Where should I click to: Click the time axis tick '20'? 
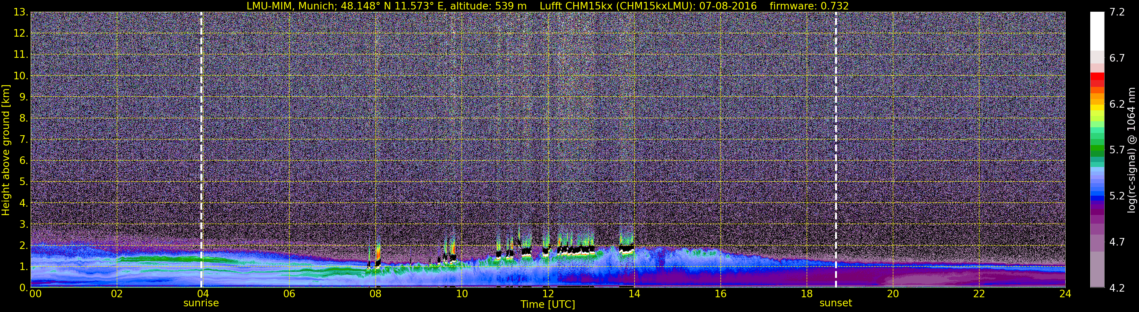(x=893, y=294)
